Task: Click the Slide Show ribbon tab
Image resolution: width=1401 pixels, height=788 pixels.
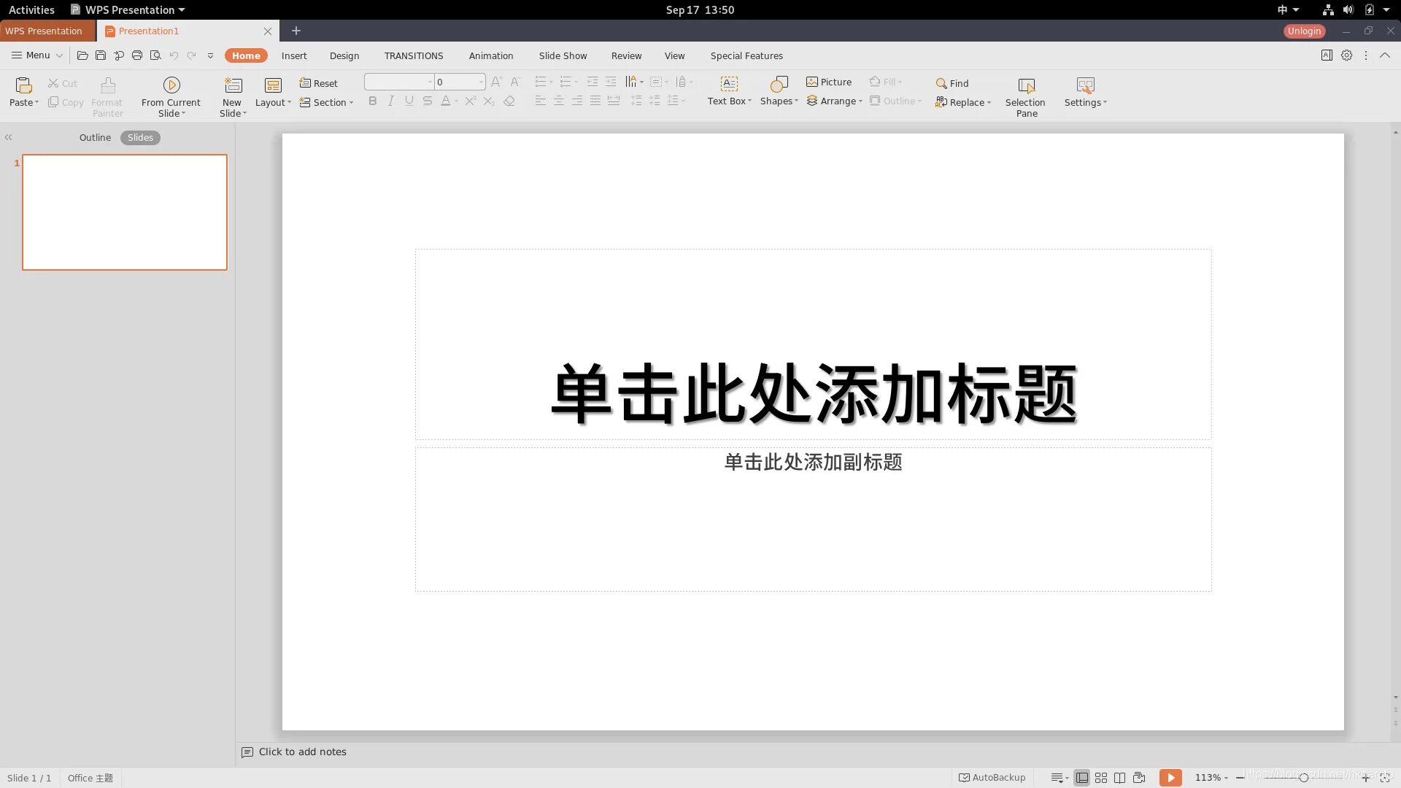Action: (x=563, y=55)
